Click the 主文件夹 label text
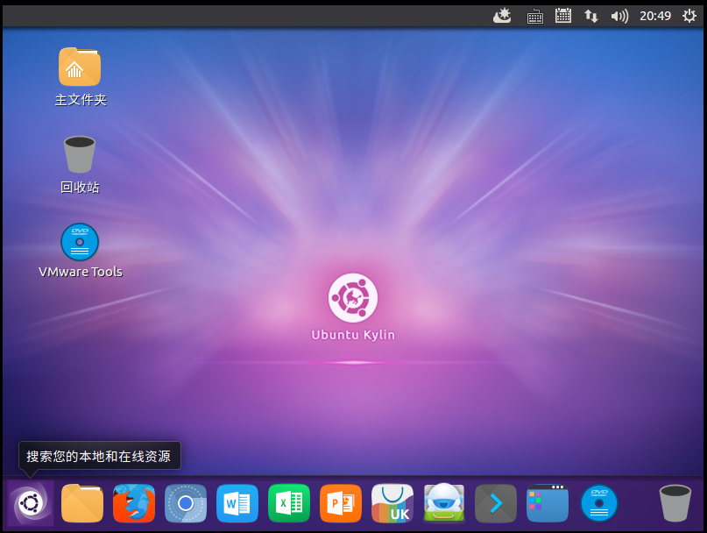The image size is (707, 533). [81, 100]
